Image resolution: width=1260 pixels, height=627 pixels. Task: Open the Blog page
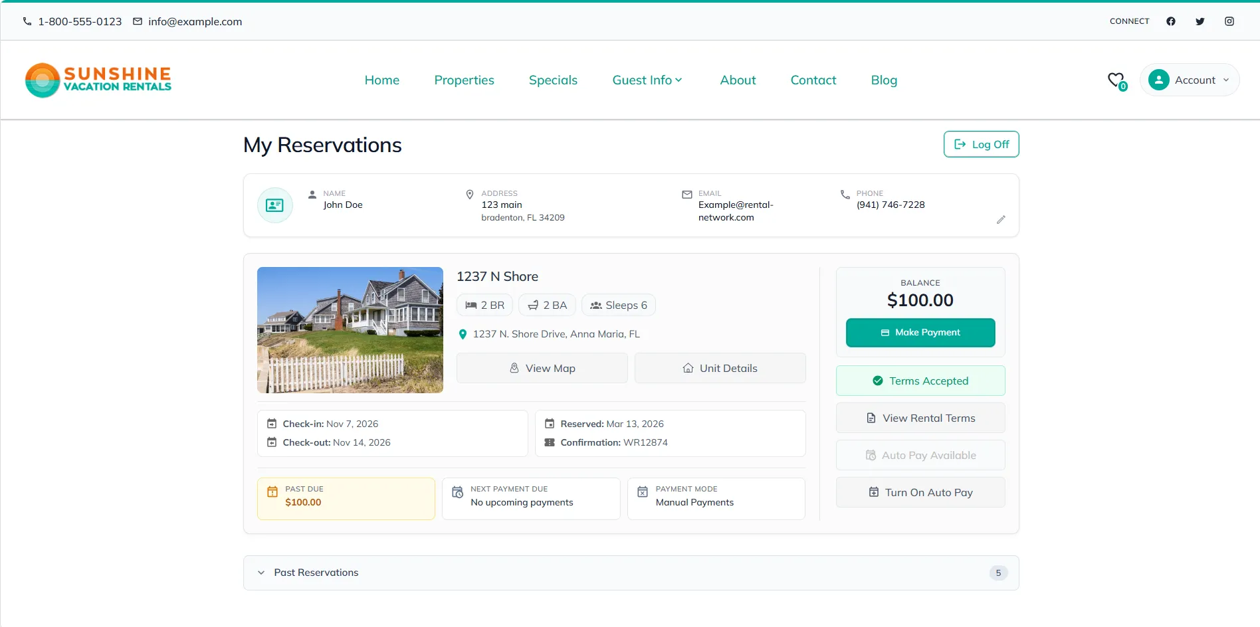(x=884, y=80)
